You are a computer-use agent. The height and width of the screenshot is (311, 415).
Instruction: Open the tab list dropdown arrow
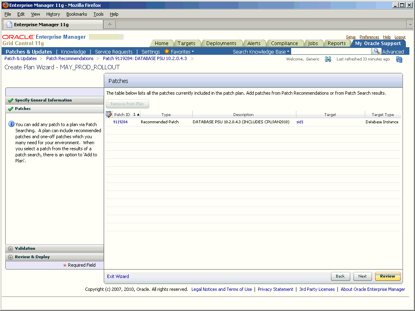(x=410, y=25)
